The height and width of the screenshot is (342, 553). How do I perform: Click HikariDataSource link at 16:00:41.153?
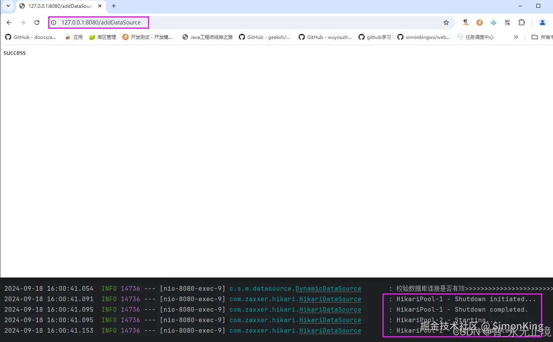point(330,331)
